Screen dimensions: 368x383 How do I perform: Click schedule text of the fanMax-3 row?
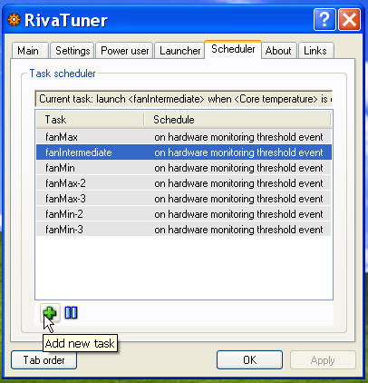[238, 199]
